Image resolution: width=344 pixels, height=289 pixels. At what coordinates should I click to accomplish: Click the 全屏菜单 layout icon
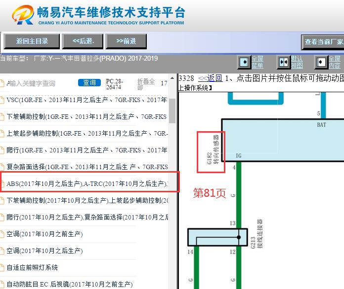(x=244, y=62)
